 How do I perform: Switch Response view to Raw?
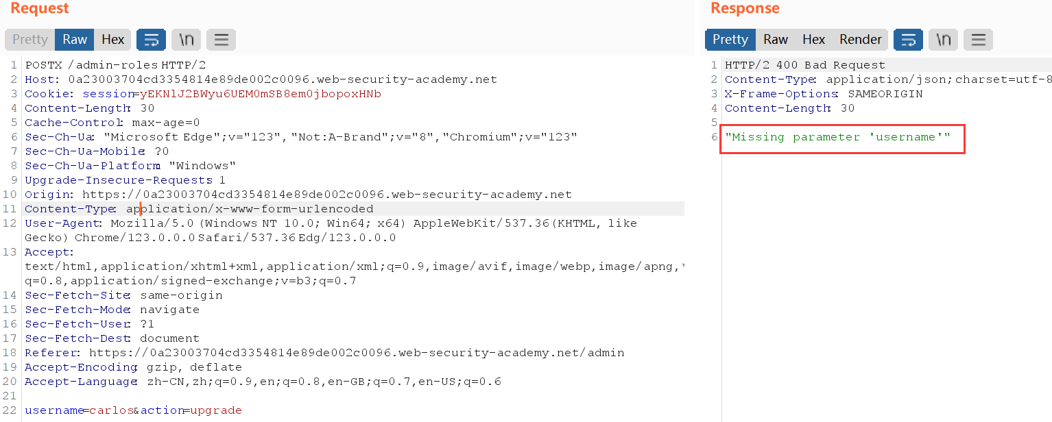776,40
